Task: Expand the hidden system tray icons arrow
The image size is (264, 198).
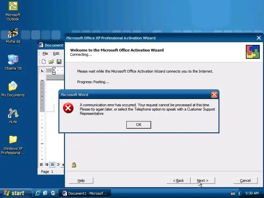Action: (239, 193)
